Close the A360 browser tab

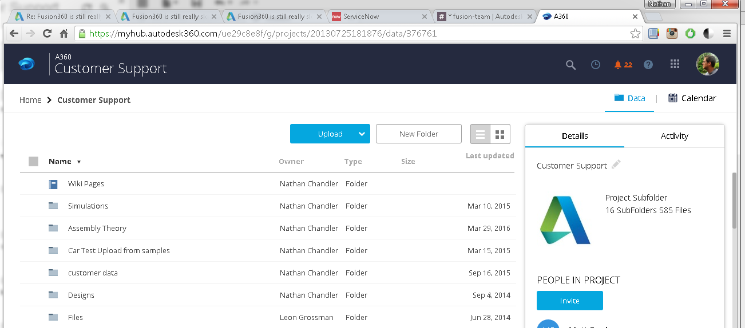634,17
